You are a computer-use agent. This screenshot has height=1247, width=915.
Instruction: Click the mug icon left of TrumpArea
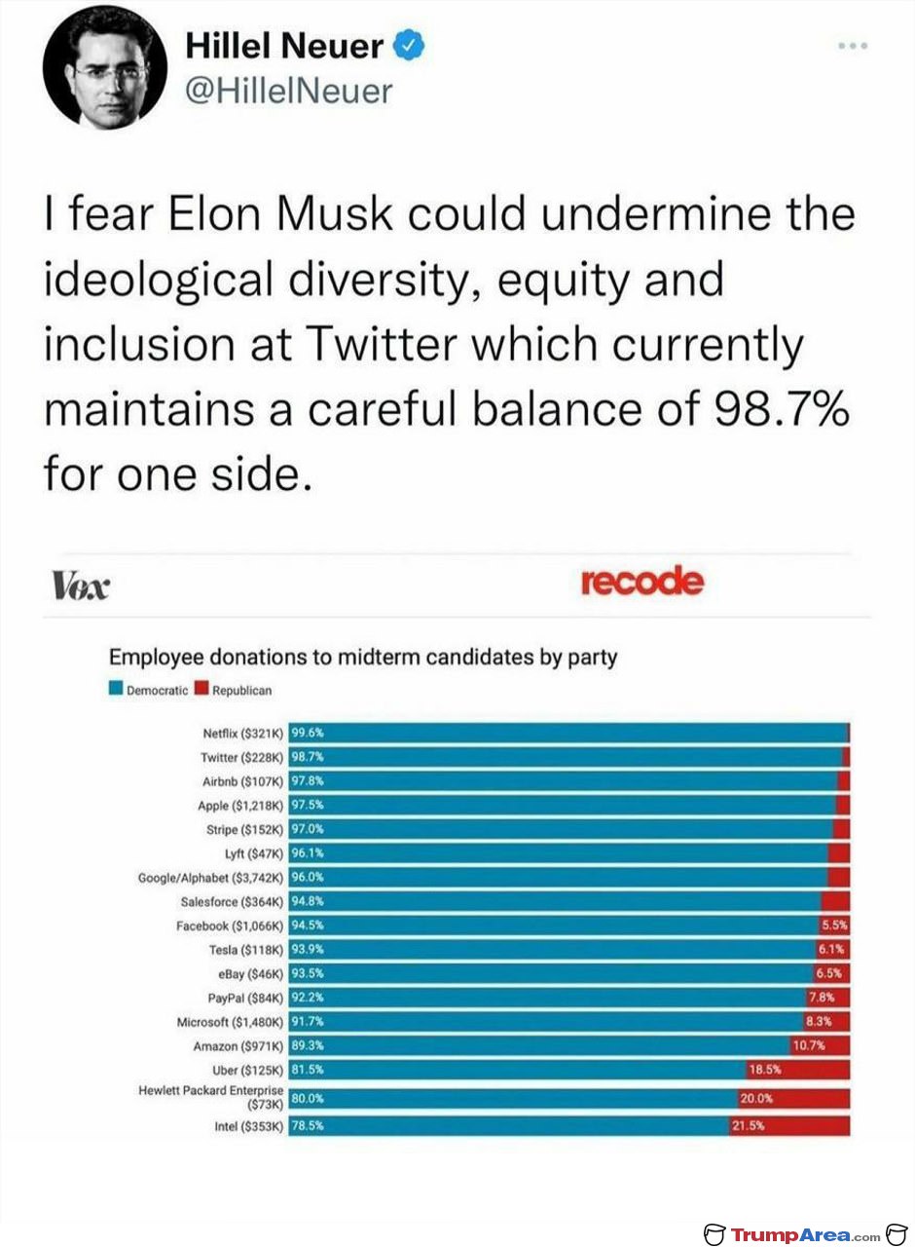[715, 1235]
